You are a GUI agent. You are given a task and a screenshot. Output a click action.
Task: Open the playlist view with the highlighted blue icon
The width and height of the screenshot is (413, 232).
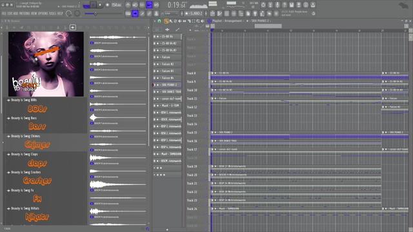135,14
